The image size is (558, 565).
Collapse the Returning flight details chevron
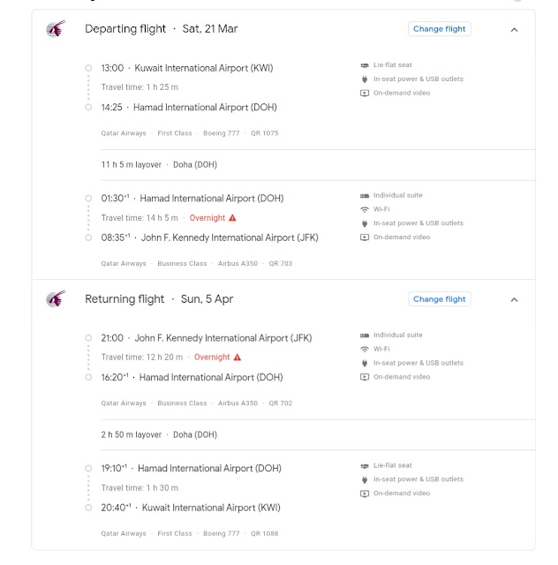coord(514,299)
